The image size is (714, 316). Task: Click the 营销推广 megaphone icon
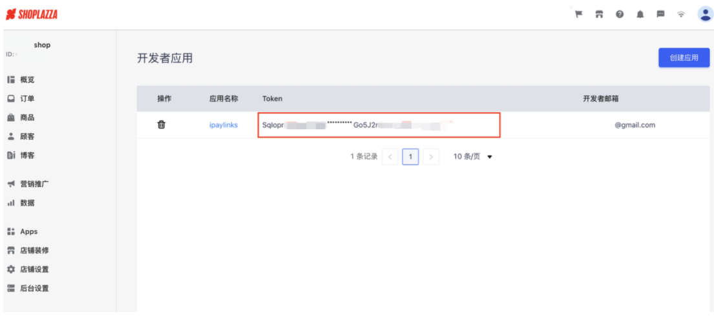coord(12,184)
